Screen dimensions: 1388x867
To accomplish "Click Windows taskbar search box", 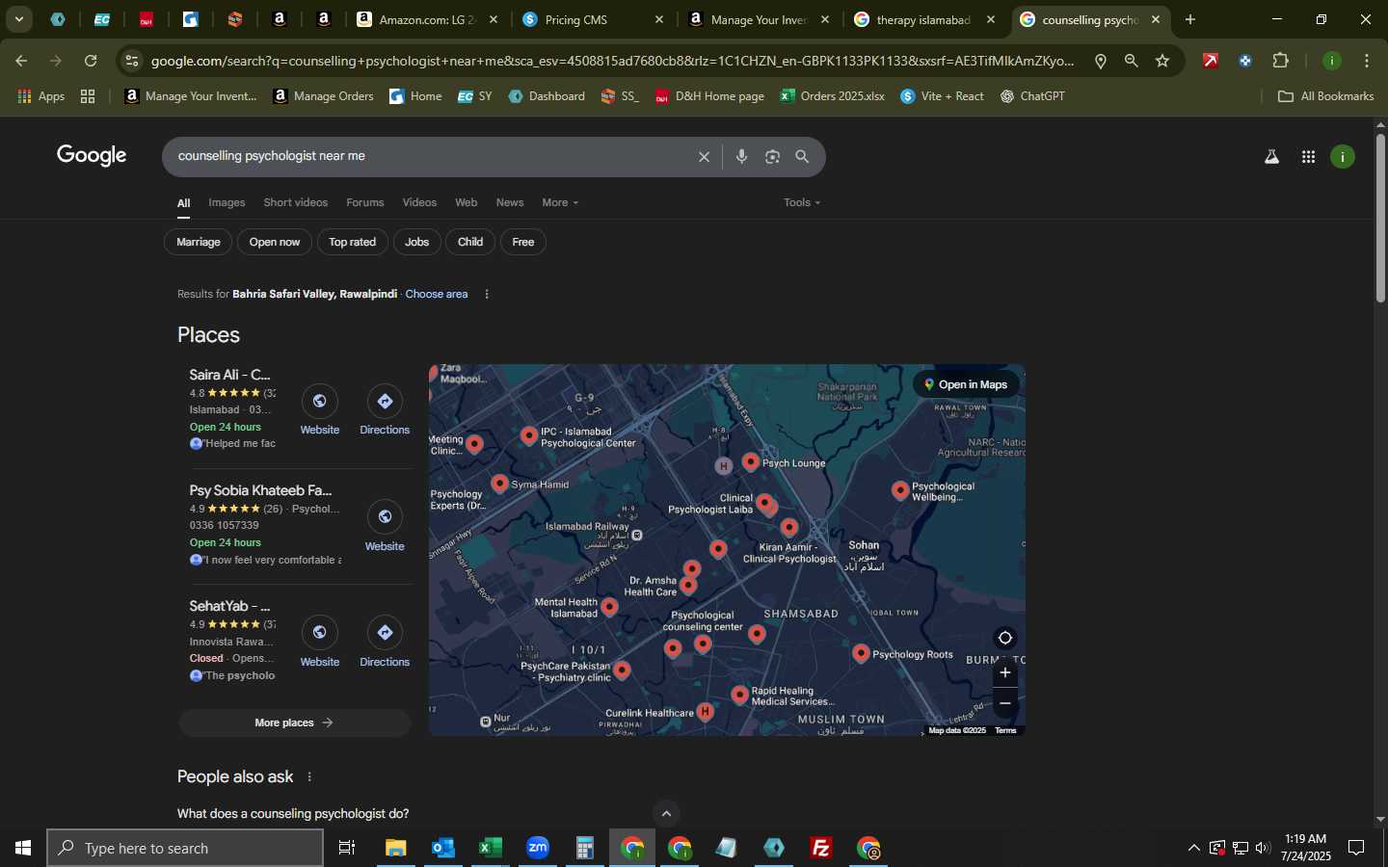I will [x=185, y=848].
